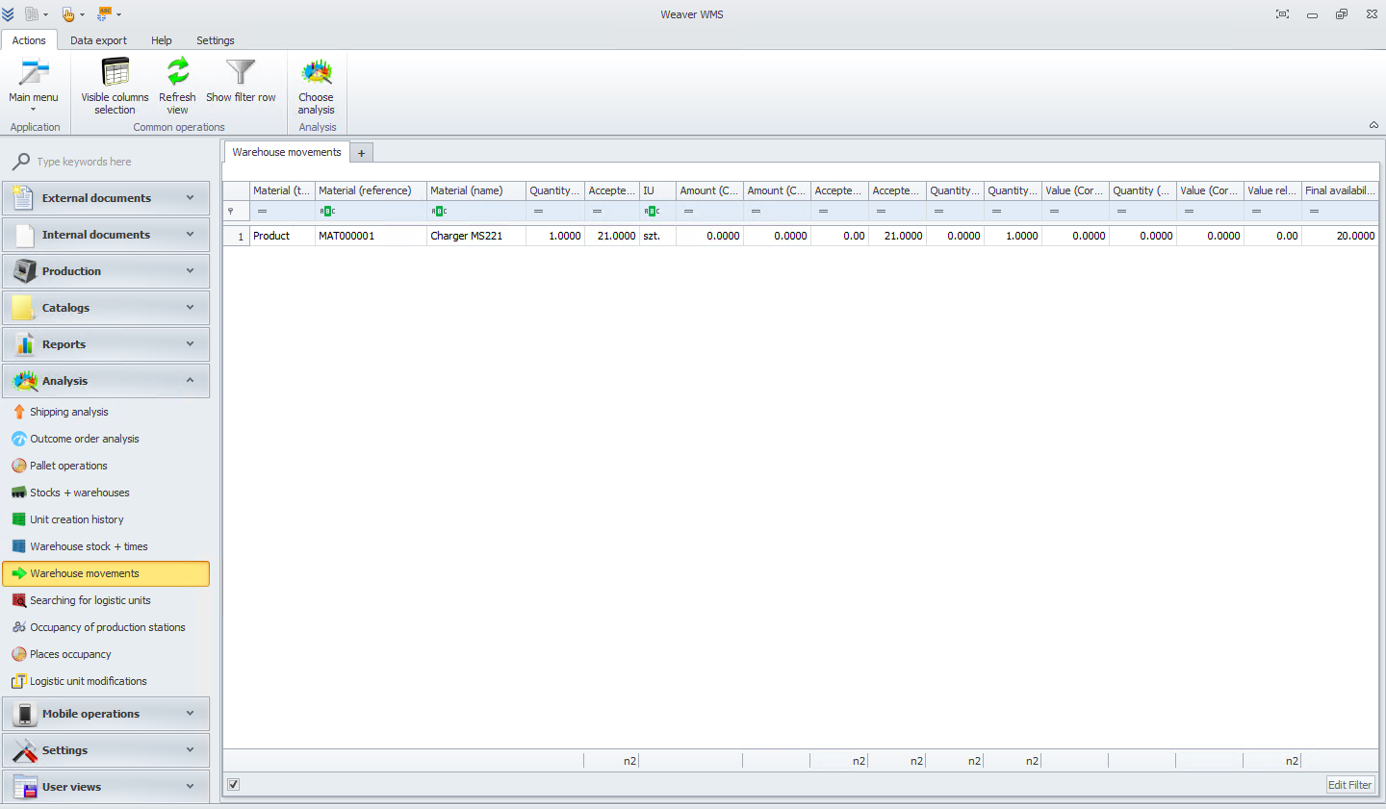1386x809 pixels.
Task: Click the keywords search field
Action: (115, 162)
